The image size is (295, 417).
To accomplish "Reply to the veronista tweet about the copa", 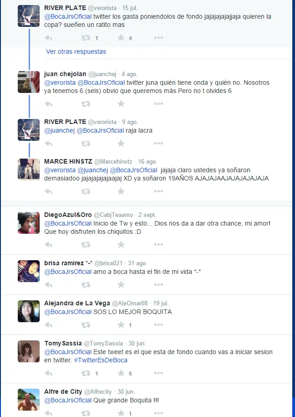I will point(49,38).
